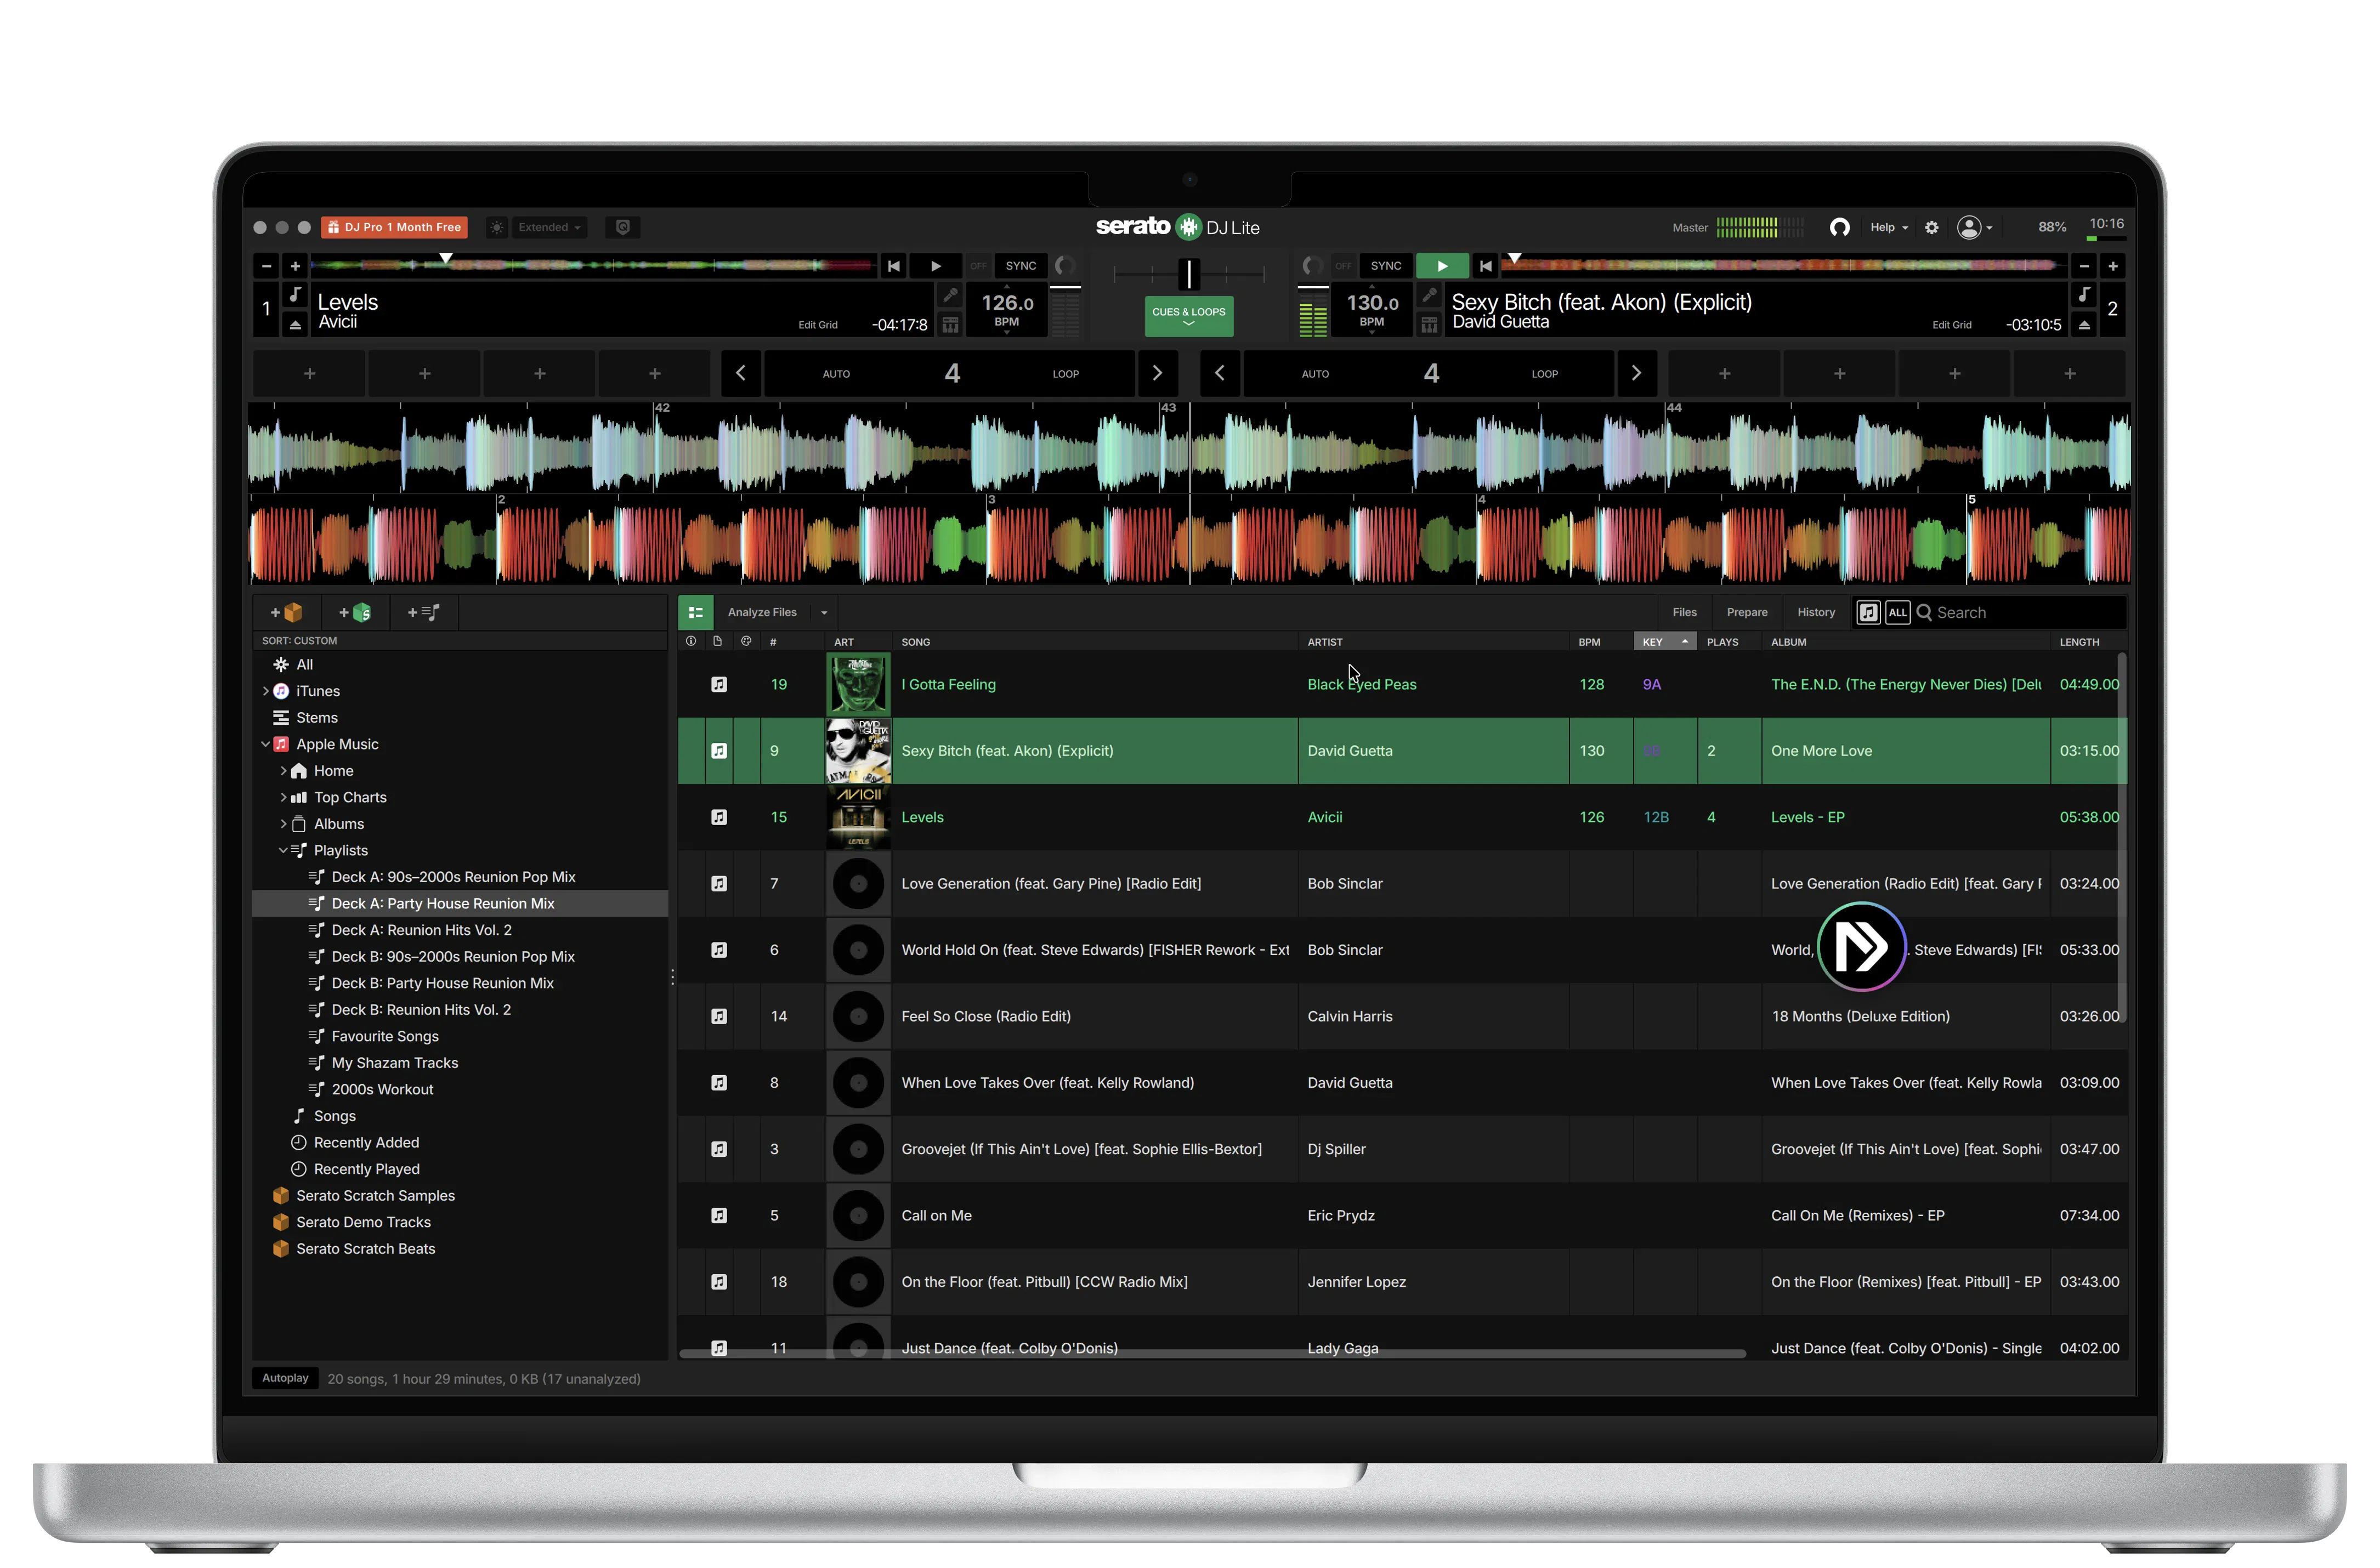The image size is (2380, 1568).
Task: Eject the track from deck 2
Action: click(x=2084, y=325)
